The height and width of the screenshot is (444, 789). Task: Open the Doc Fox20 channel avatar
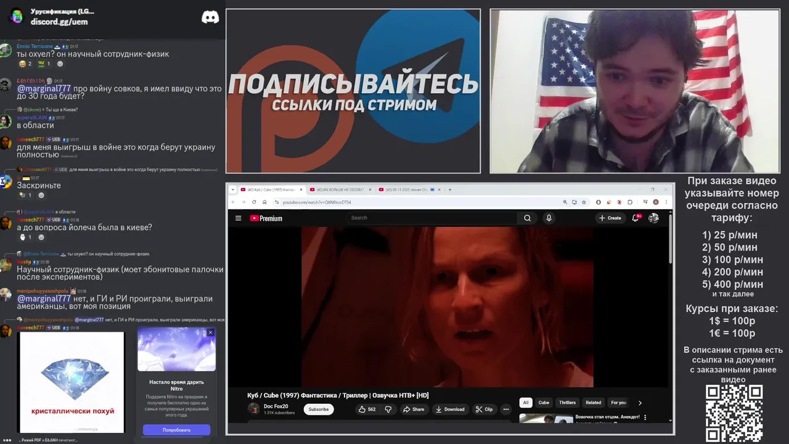253,409
